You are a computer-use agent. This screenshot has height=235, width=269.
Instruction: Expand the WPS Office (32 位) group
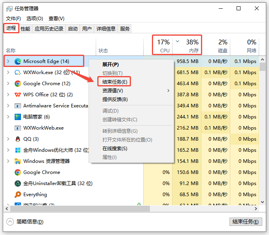[8, 95]
